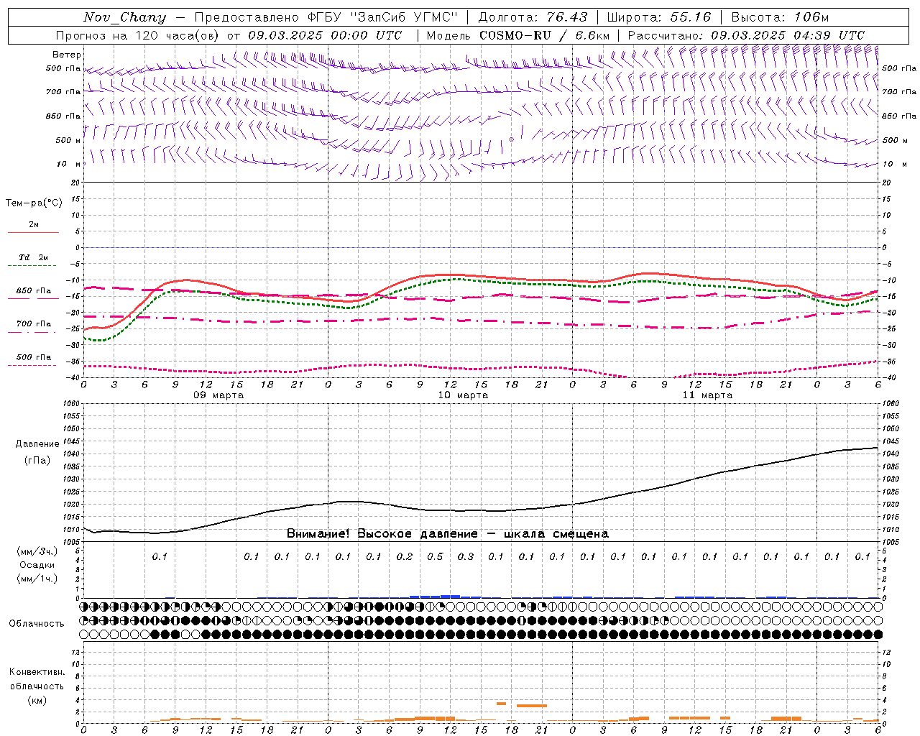Image resolution: width=920 pixels, height=736 pixels.
Task: Click the "Давление" pressure panel label
Action: click(37, 444)
